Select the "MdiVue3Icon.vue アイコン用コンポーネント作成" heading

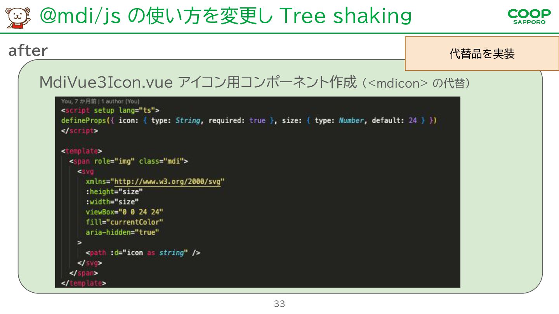coord(198,83)
